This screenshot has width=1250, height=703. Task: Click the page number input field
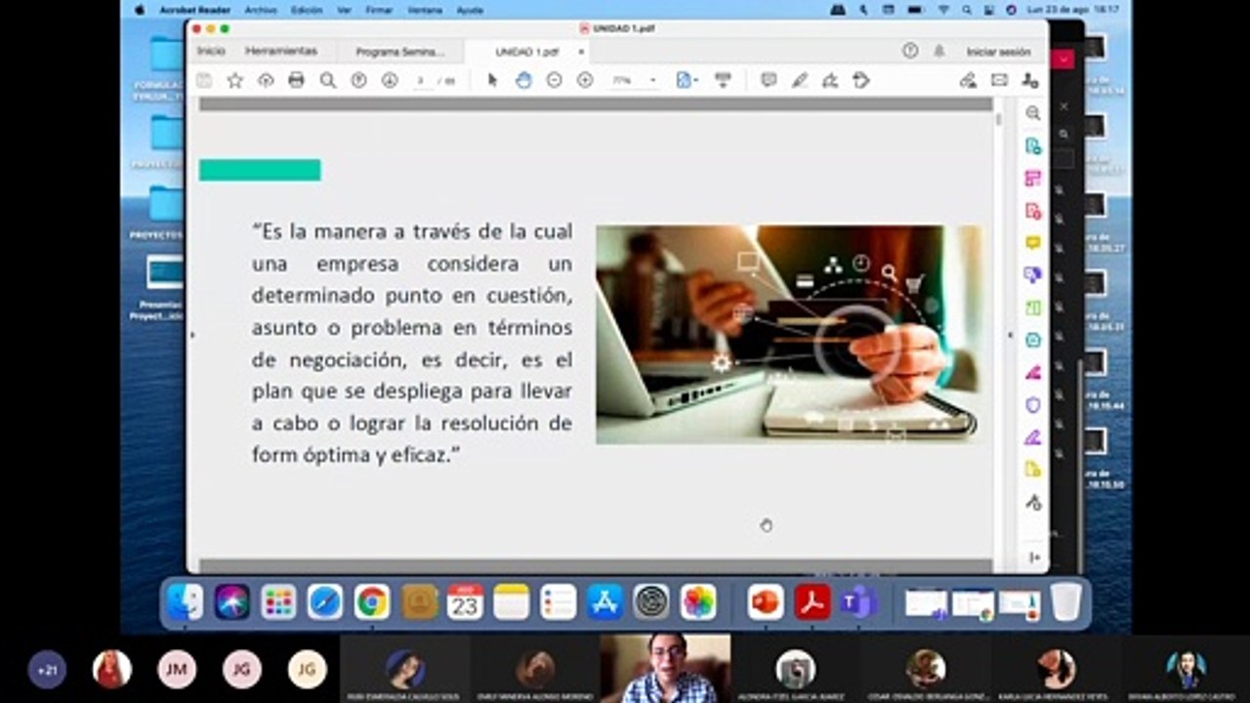[422, 80]
